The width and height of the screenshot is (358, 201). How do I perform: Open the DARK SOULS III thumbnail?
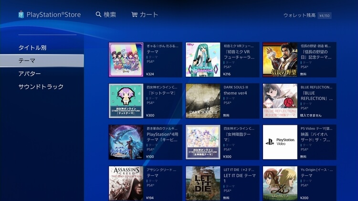(203, 101)
